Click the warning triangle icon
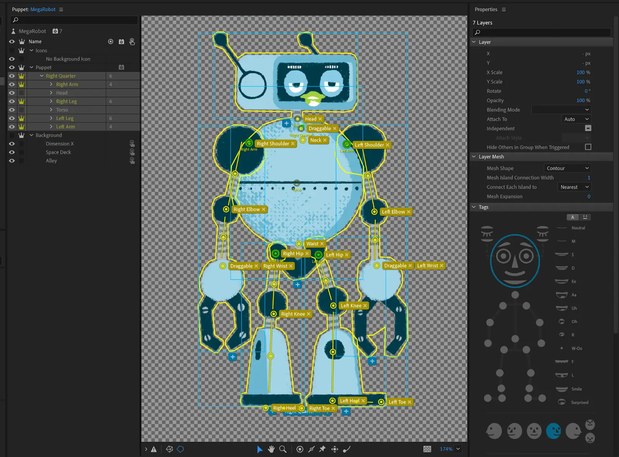 click(154, 449)
